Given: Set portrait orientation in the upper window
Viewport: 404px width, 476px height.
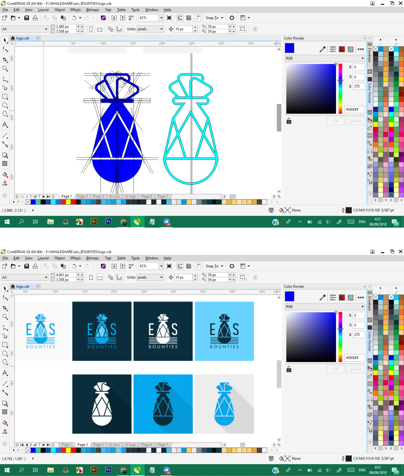Looking at the screenshot, I should pos(91,29).
